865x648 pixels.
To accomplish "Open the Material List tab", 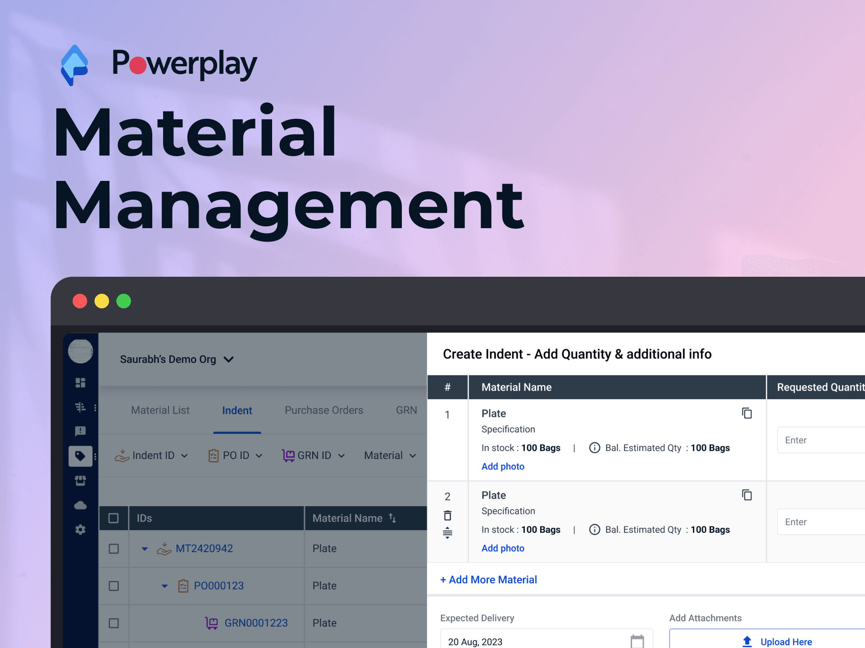I will tap(160, 410).
